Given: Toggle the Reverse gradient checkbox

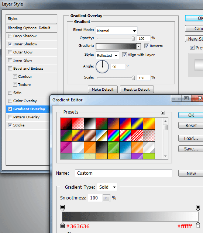Looking at the screenshot, I should point(147,46).
